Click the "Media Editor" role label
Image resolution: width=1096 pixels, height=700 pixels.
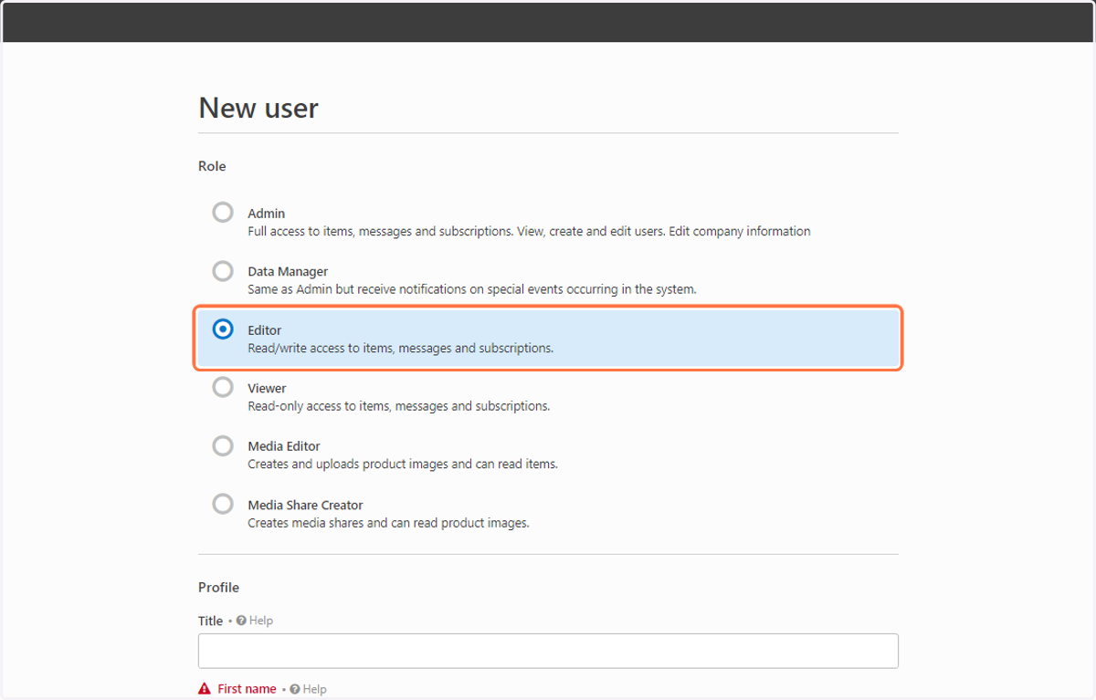pyautogui.click(x=284, y=447)
